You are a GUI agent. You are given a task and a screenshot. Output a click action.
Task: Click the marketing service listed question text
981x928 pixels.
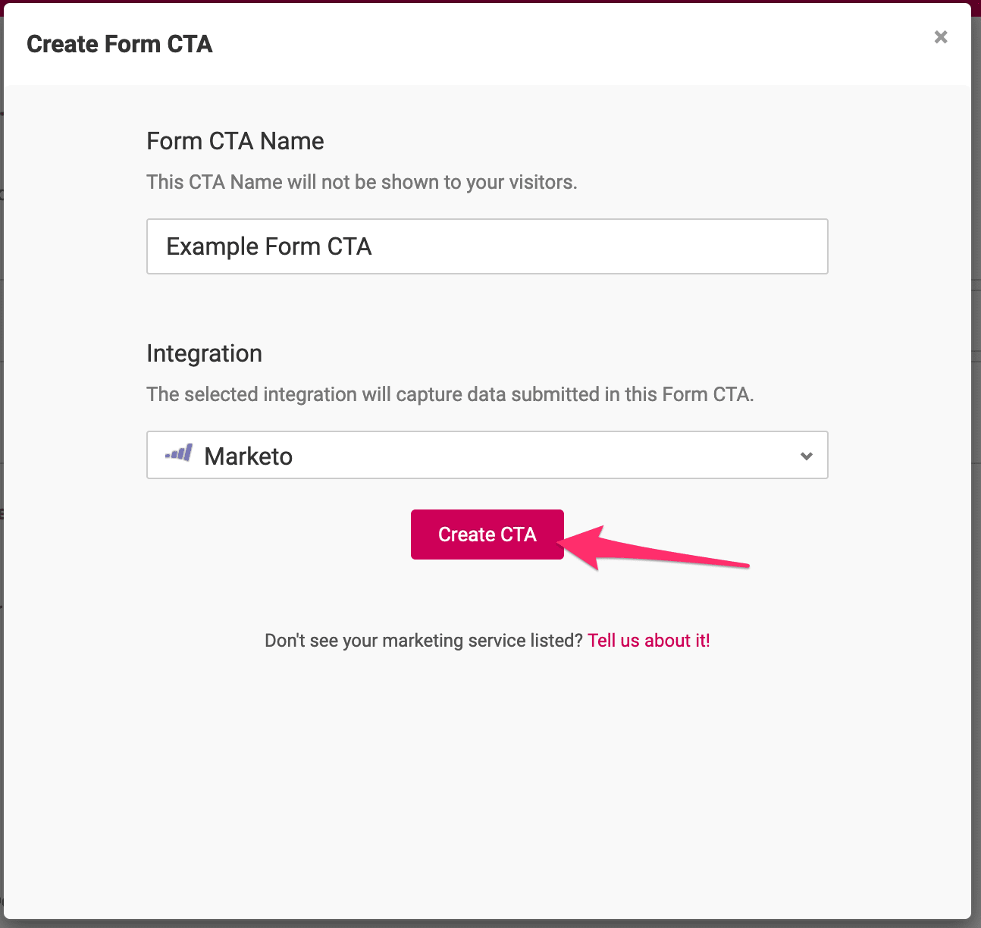[x=424, y=641]
